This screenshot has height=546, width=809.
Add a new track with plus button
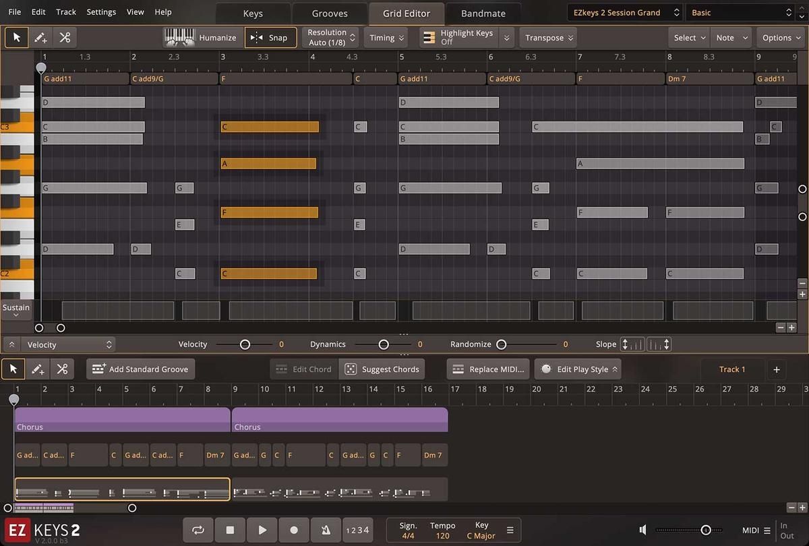pos(776,369)
